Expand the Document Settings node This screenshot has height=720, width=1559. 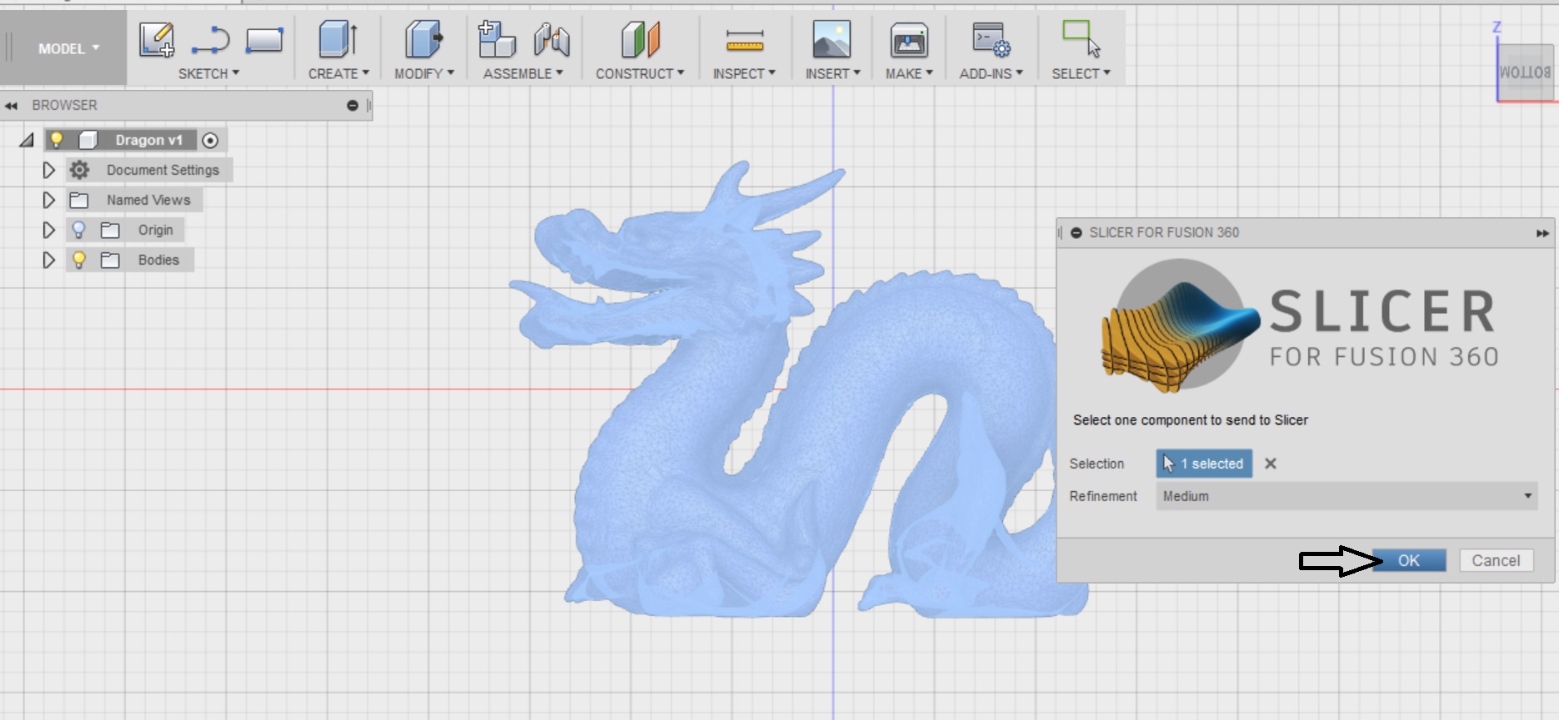point(48,170)
